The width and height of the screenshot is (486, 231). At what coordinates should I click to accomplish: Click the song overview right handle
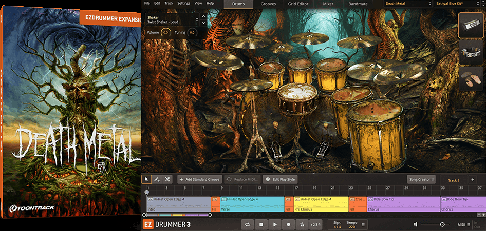[210, 215]
